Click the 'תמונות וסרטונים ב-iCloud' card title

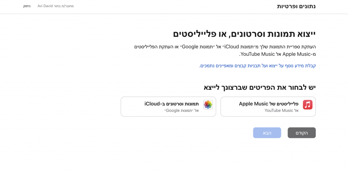click(172, 104)
